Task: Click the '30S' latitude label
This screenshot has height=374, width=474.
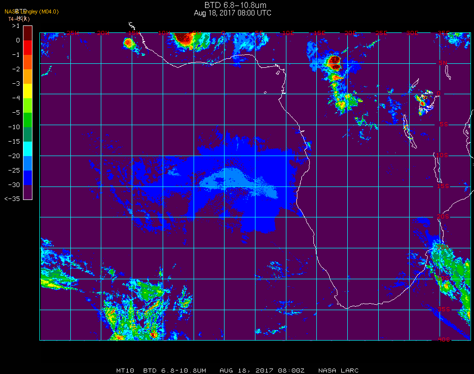Action: 444,278
